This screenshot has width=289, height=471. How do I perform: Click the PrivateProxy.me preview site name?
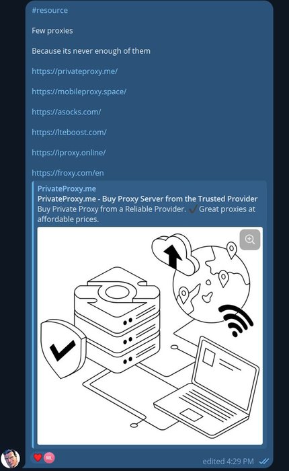click(x=67, y=188)
